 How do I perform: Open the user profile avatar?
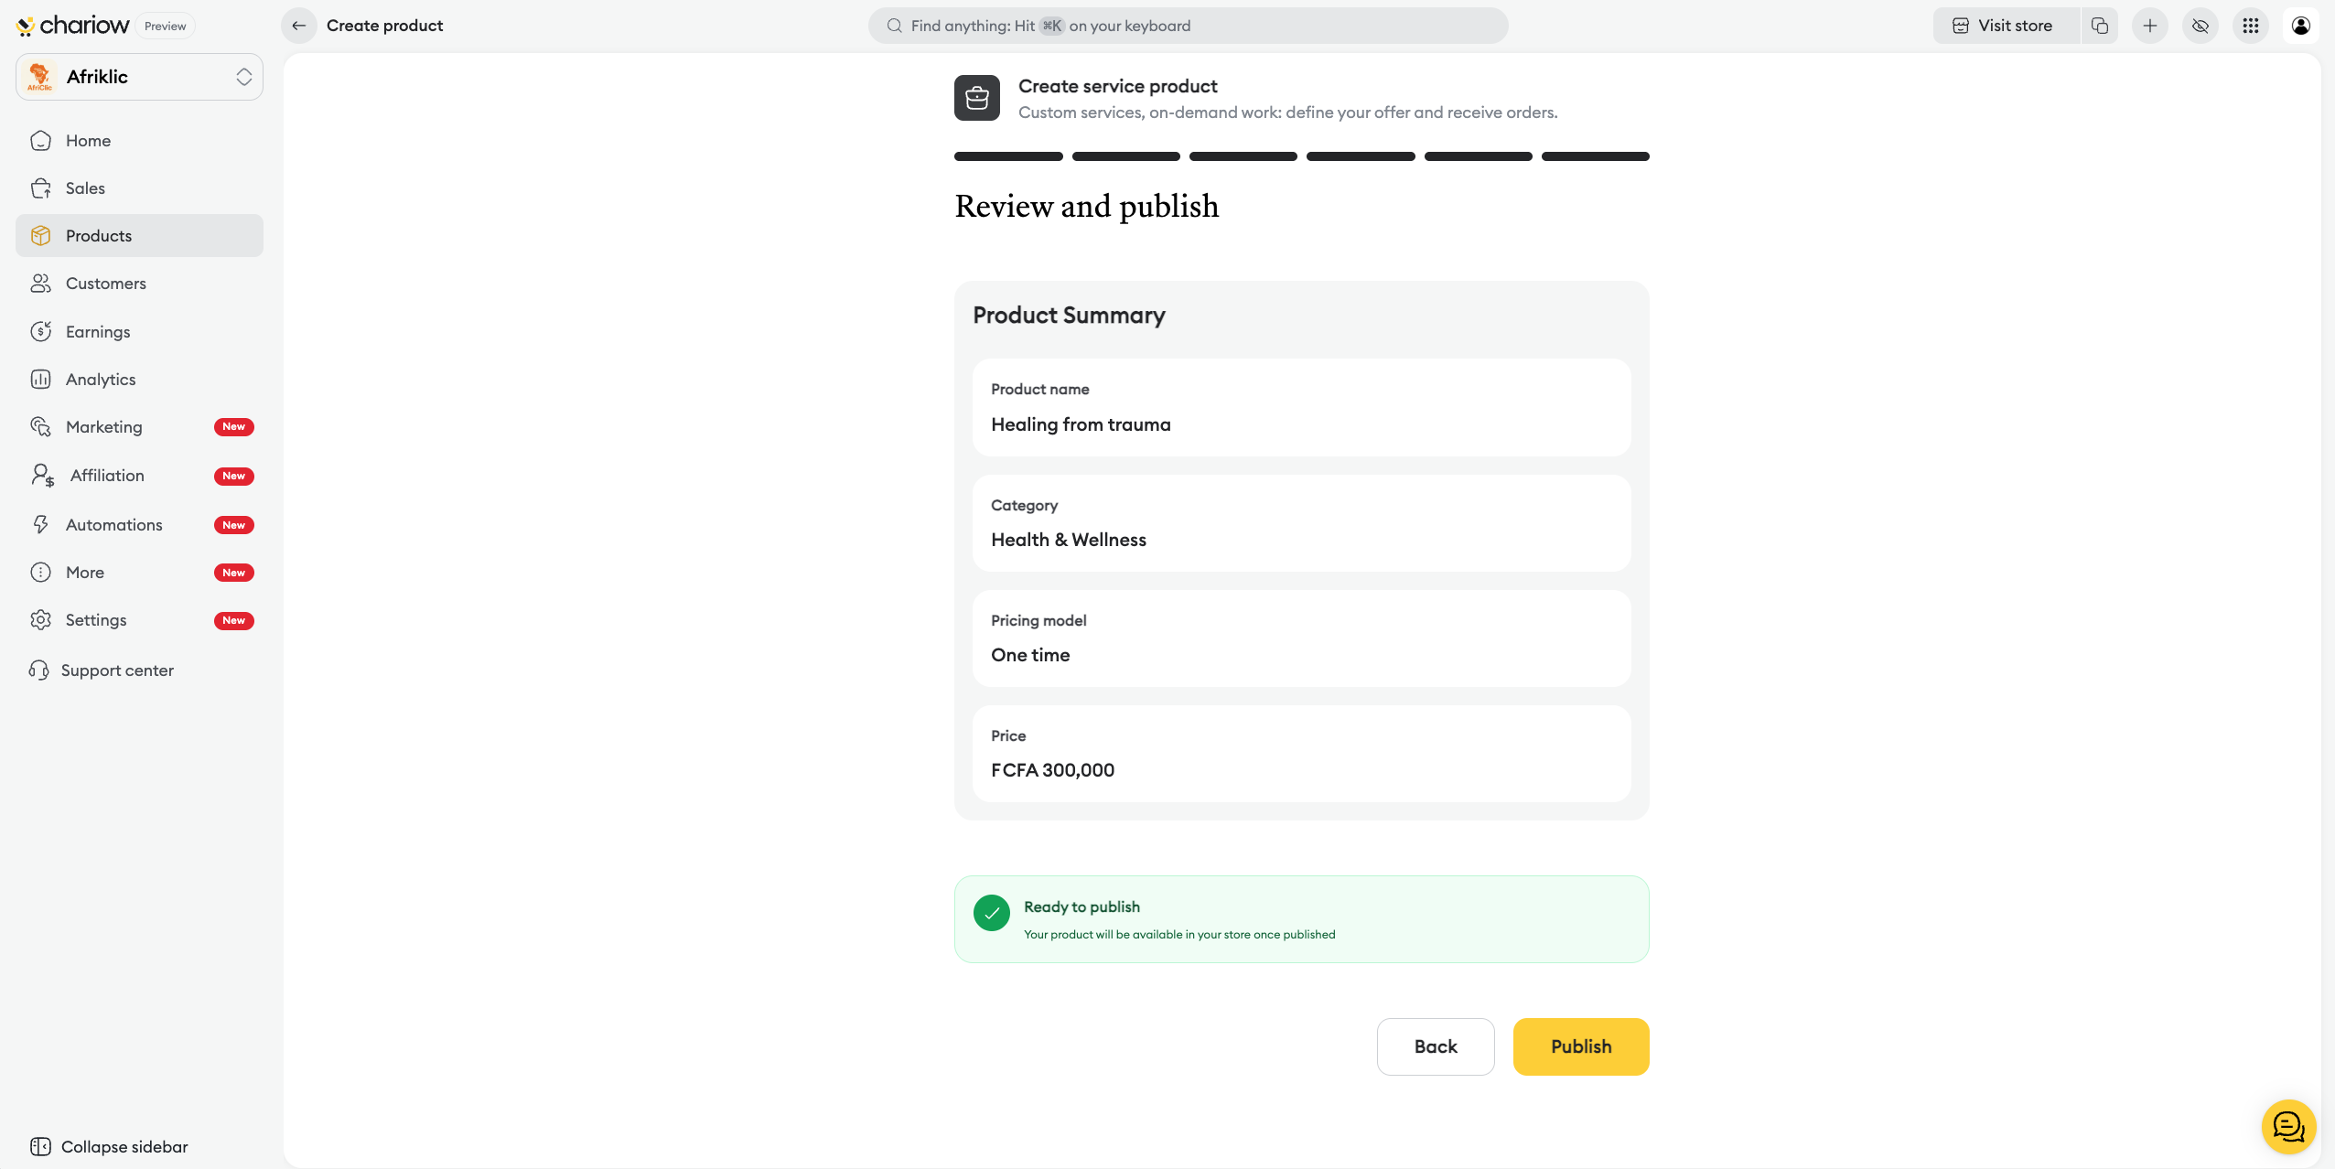point(2301,26)
